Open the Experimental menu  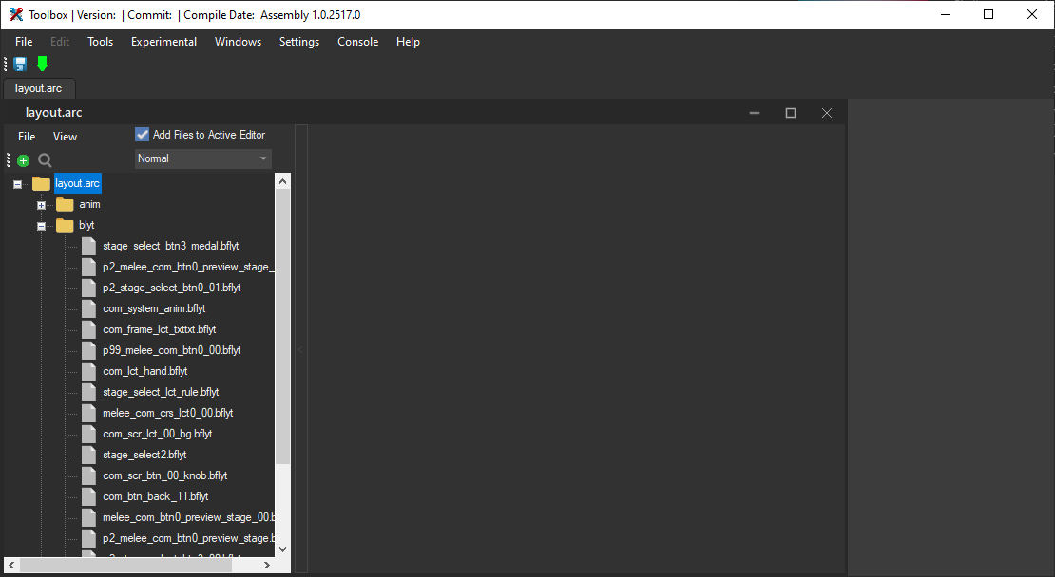pyautogui.click(x=163, y=42)
